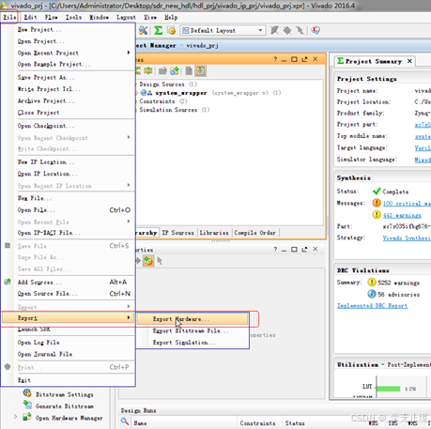Expand the Open Recent File submenu arrow

(129, 222)
